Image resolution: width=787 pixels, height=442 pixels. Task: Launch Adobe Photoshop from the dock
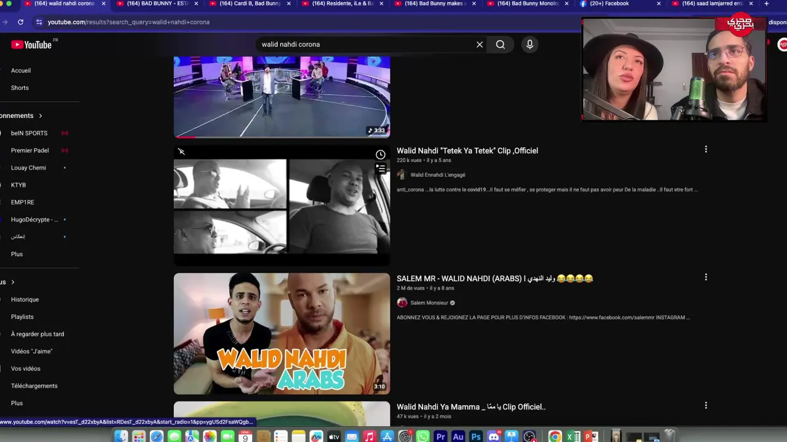pos(476,436)
